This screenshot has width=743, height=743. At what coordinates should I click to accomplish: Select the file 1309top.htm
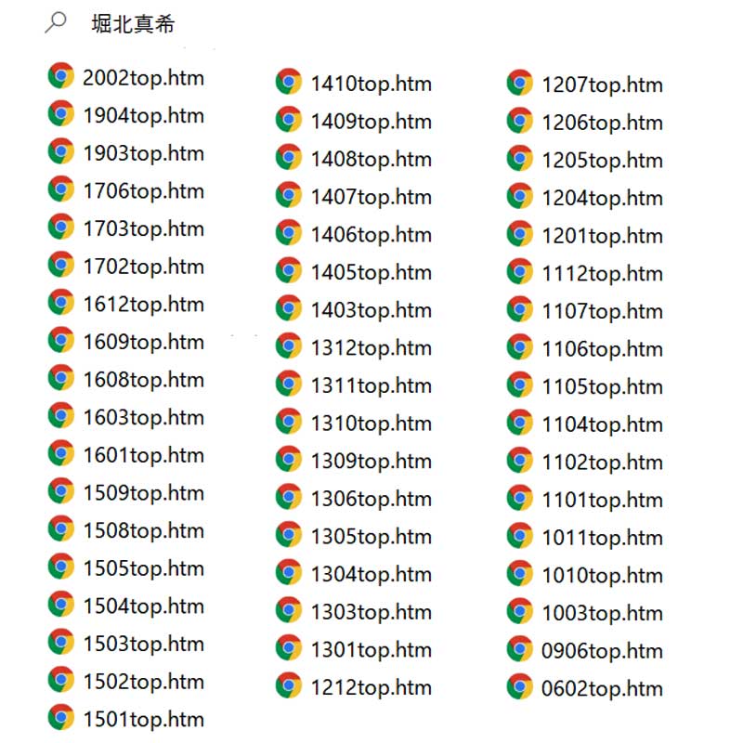371,461
